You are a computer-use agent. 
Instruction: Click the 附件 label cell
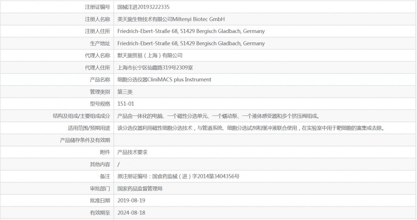105,152
